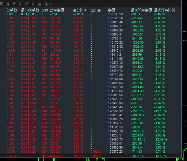
Task: Click the 最大浮亏比例 column header
Action: point(165,10)
